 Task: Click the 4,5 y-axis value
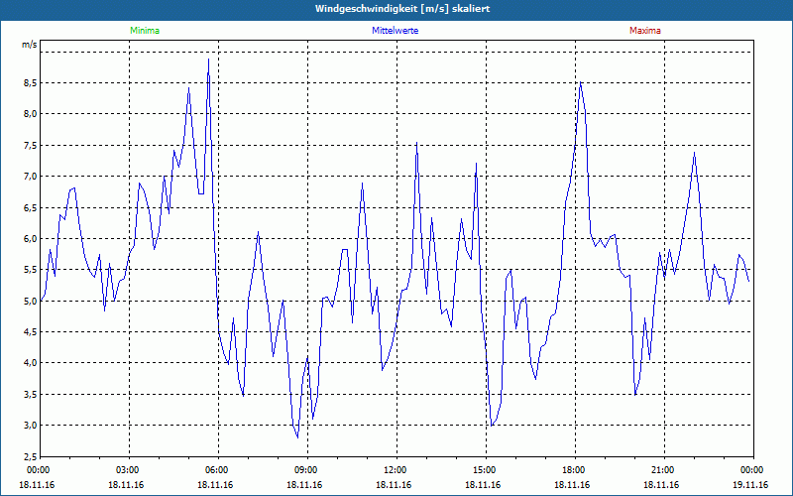(x=31, y=332)
